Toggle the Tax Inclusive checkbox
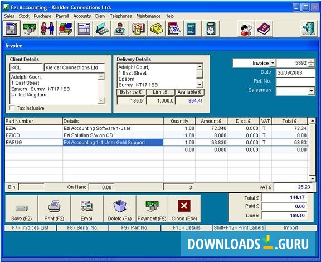This screenshot has height=262, width=321. tap(12, 108)
